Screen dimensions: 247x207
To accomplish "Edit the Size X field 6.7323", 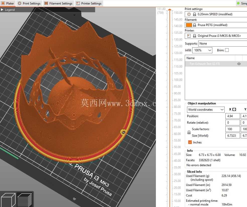I will (232, 136).
